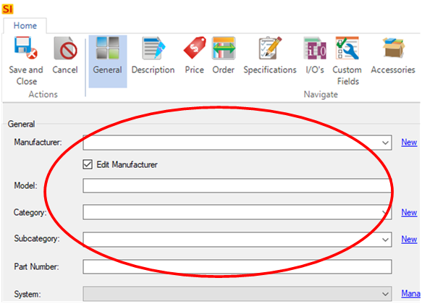This screenshot has height=304, width=422.
Task: Click inside the Model text field
Action: [237, 185]
